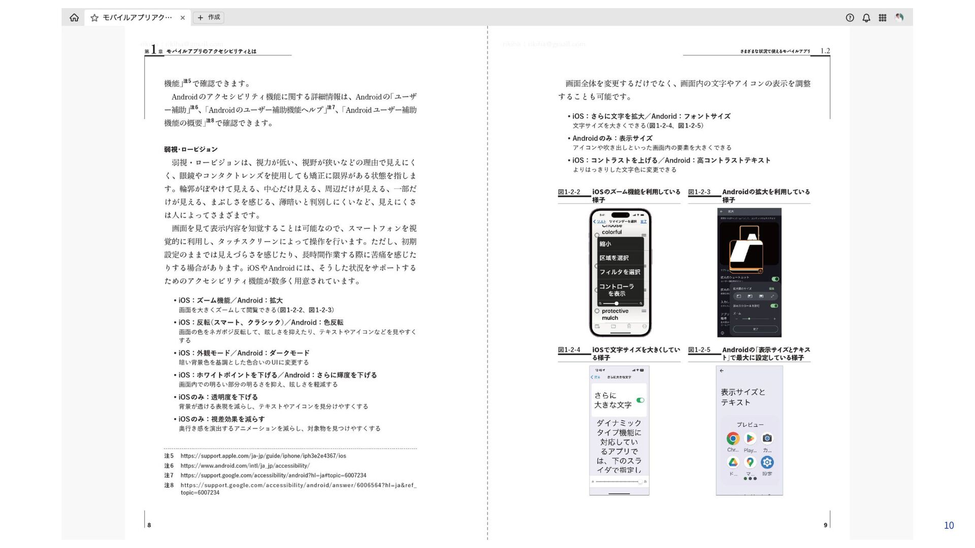Screen dimensions: 975x548
Task: Go to the Home icon in the top bar
Action: (74, 18)
